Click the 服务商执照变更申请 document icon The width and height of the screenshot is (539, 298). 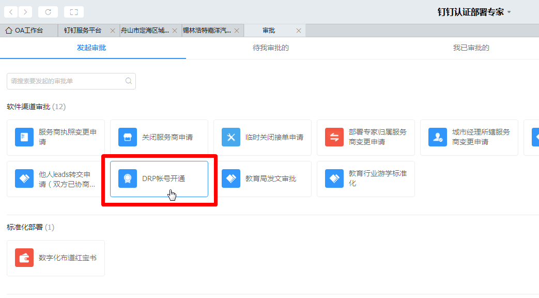point(24,137)
